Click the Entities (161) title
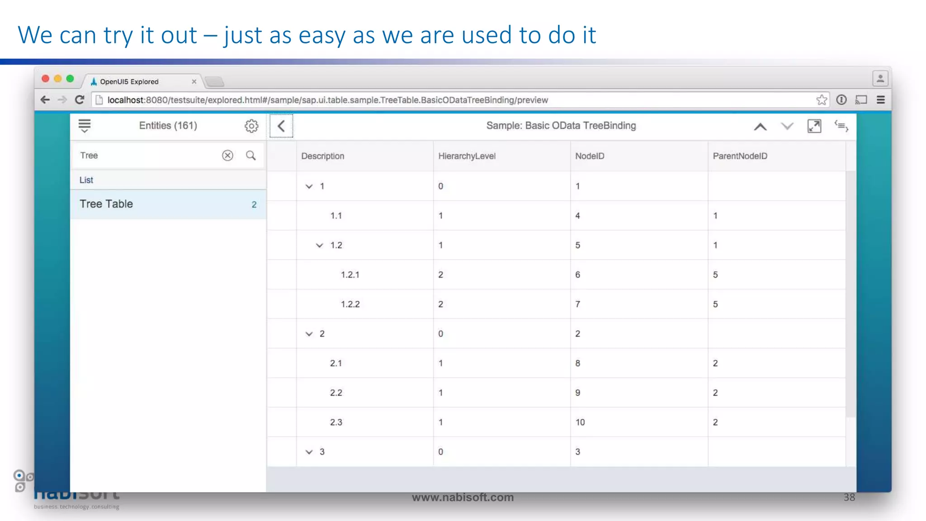926x521 pixels. (168, 126)
